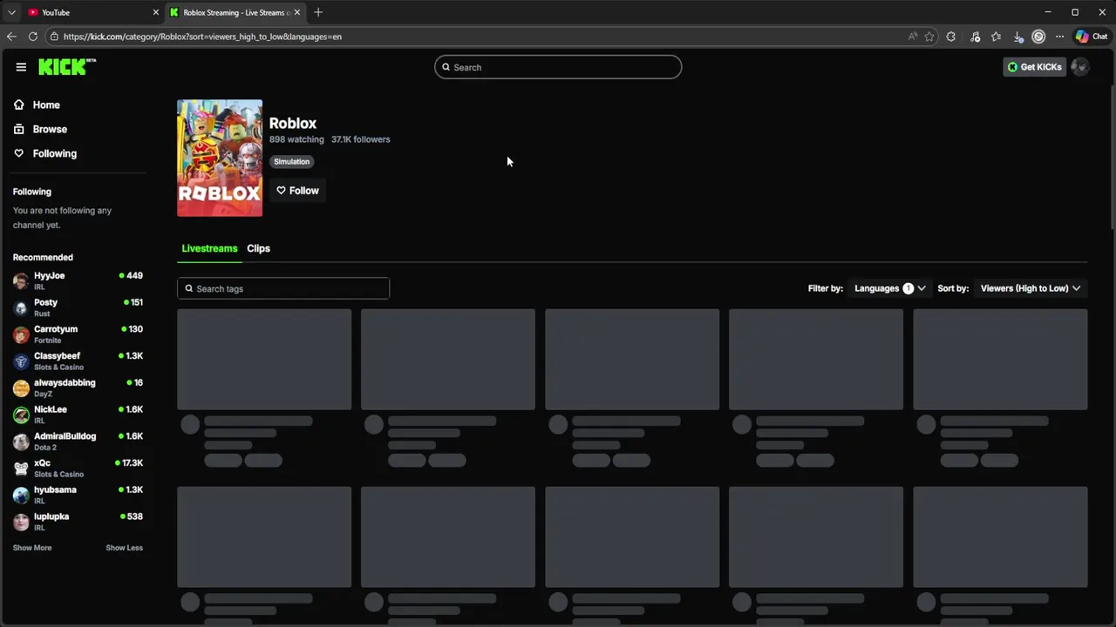The image size is (1116, 627).
Task: Click the Simulation tag
Action: click(291, 161)
